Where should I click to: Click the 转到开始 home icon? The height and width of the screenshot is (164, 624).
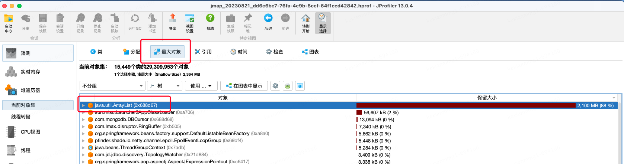[306, 23]
